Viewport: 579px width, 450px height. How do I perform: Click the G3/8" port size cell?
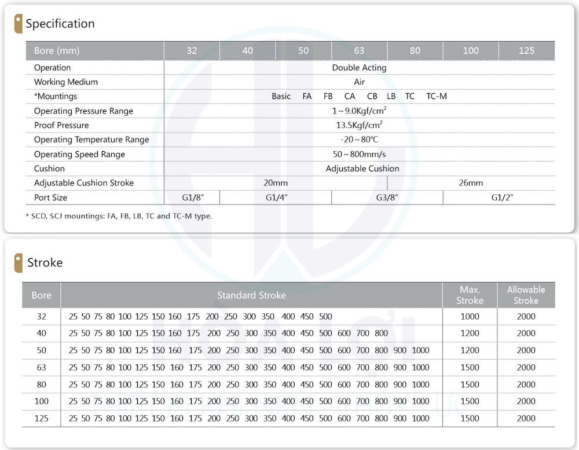point(387,197)
